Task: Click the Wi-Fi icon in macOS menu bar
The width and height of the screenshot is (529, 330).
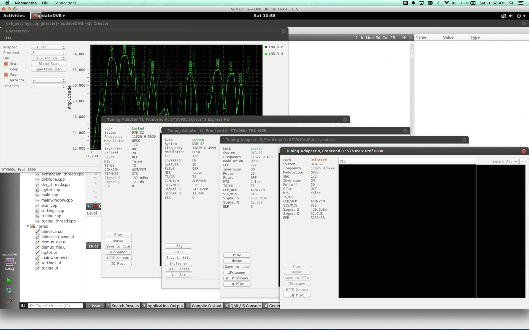Action: click(x=446, y=3)
